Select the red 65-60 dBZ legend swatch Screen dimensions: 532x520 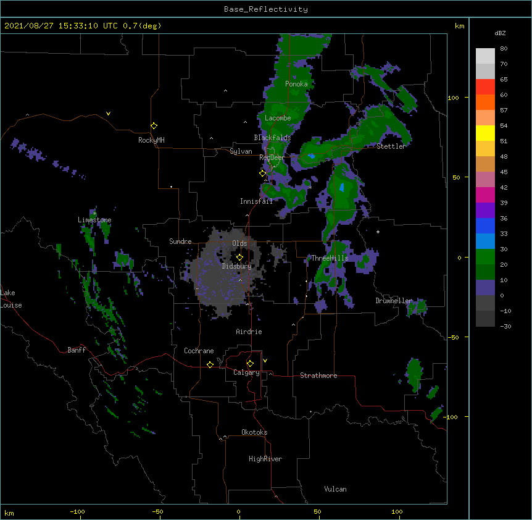(485, 86)
